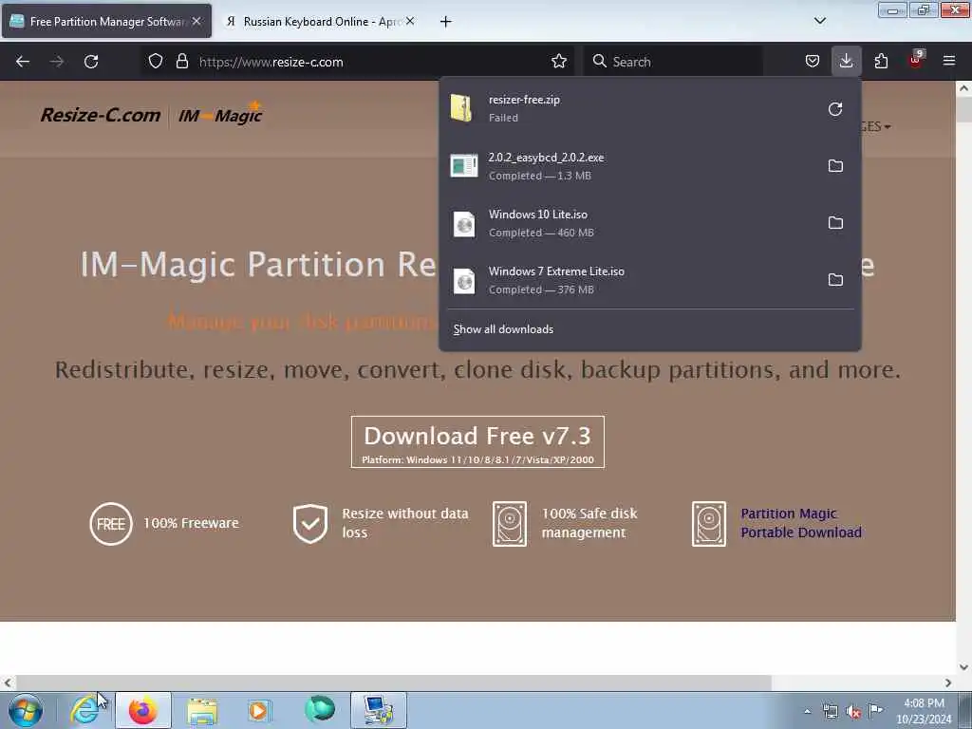
Task: Click the green globe taskbar app
Action: click(320, 710)
